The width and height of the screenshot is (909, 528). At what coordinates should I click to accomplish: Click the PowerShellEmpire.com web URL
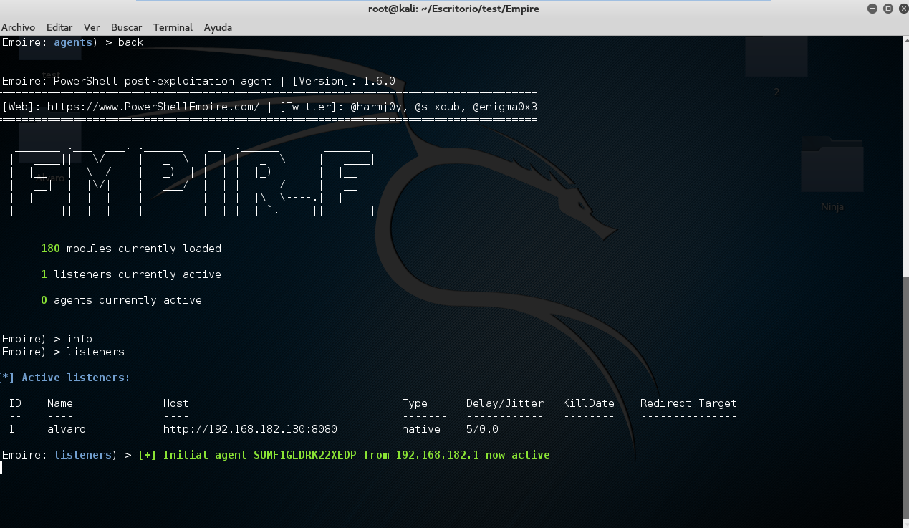click(153, 107)
